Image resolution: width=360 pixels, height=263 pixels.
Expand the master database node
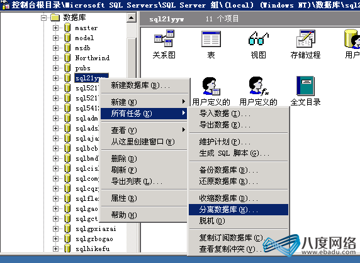(x=55, y=28)
